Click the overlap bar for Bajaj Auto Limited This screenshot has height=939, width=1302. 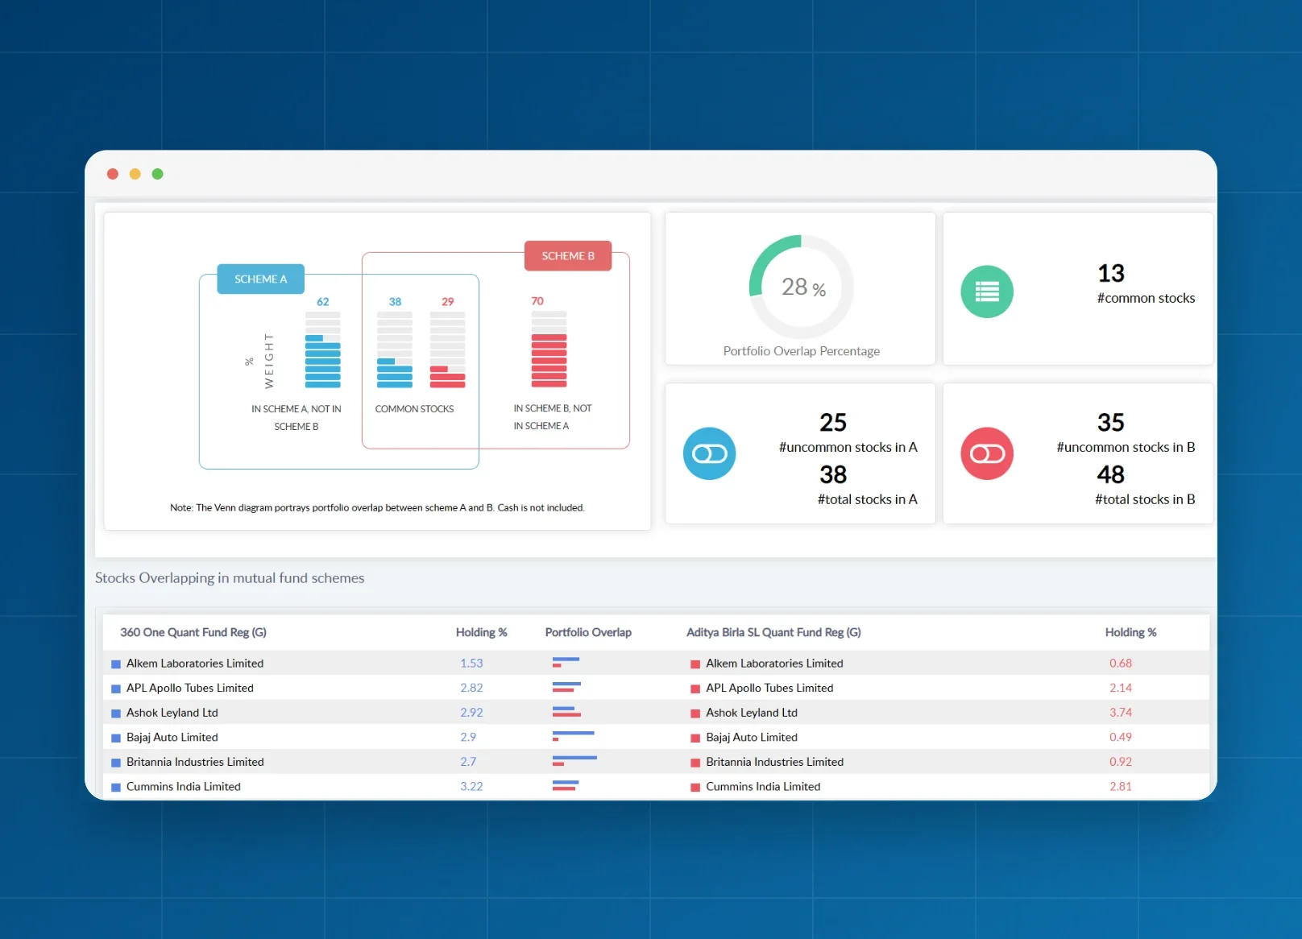coord(573,736)
